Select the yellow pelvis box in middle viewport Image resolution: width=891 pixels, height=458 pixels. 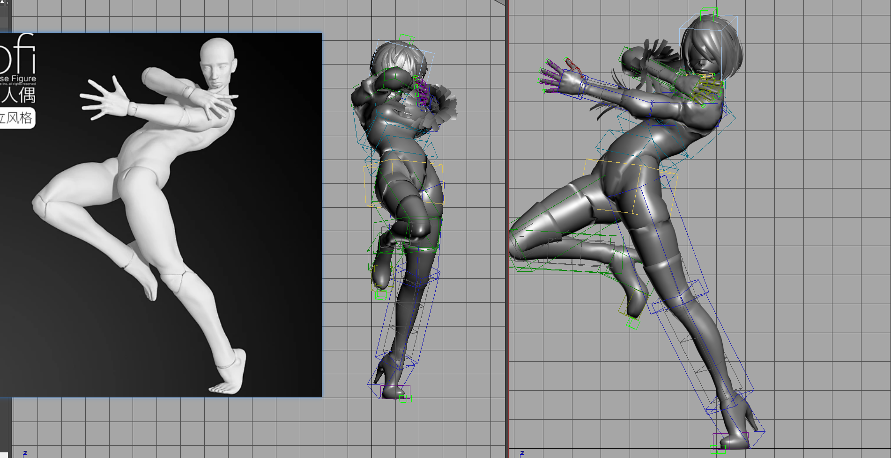point(404,182)
